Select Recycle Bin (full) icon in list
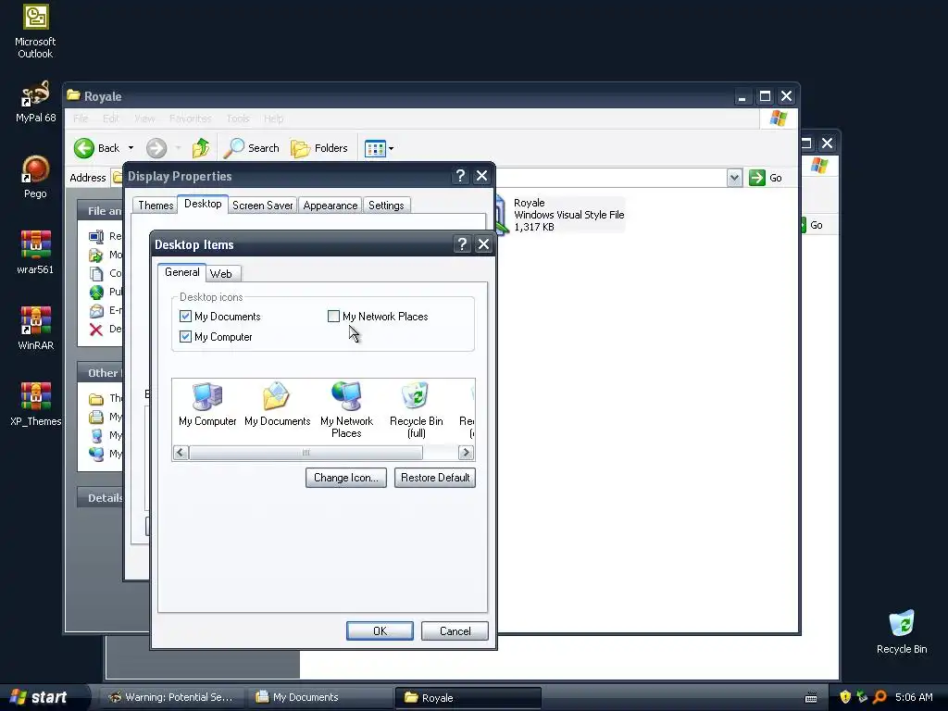This screenshot has width=948, height=711. coord(416,410)
